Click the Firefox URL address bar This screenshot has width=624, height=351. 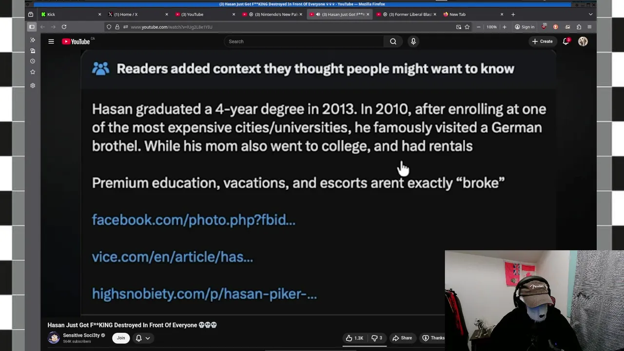pos(288,27)
